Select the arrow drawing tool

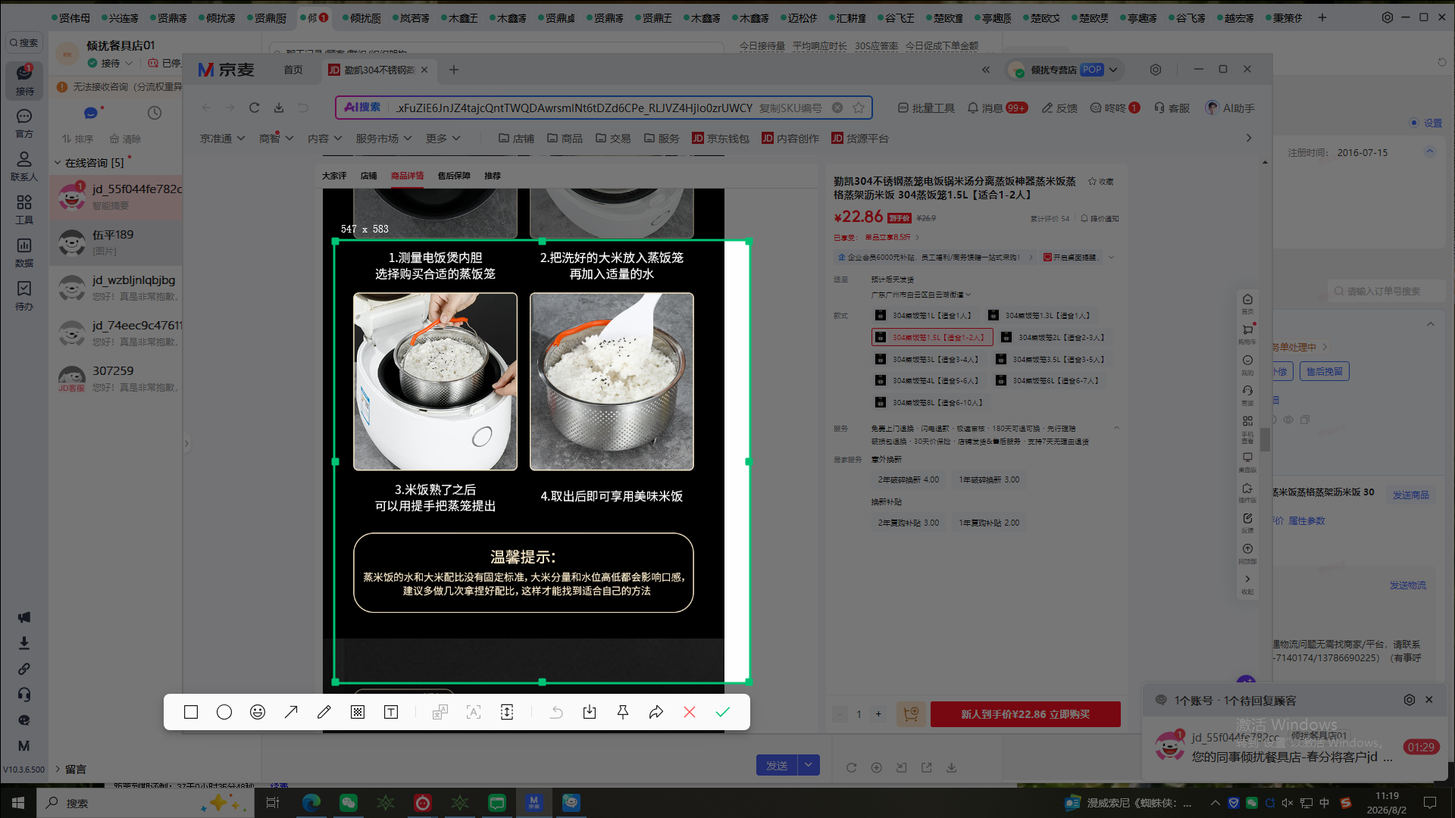pos(291,712)
